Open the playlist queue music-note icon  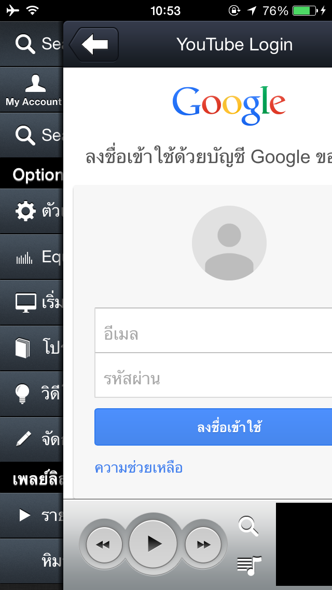(249, 566)
